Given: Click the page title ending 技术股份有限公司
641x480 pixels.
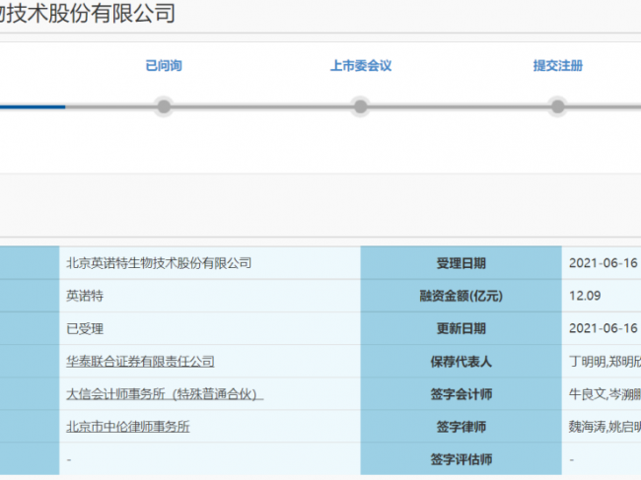Looking at the screenshot, I should (88, 13).
